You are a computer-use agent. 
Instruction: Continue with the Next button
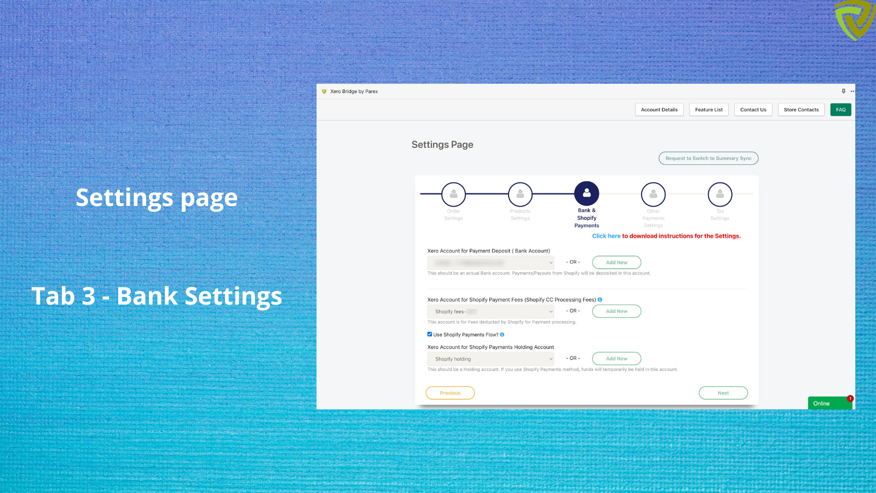[x=723, y=393]
